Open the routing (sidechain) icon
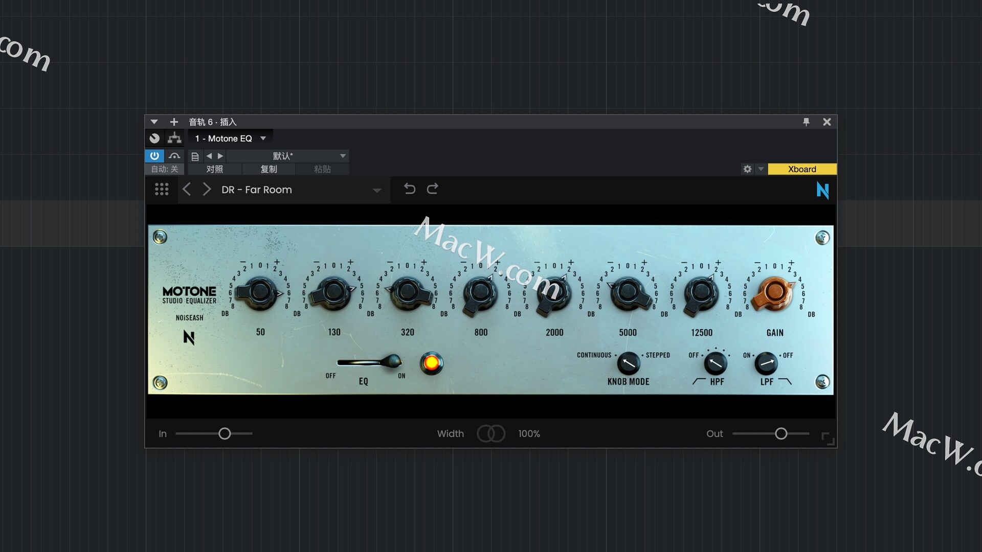 click(174, 138)
